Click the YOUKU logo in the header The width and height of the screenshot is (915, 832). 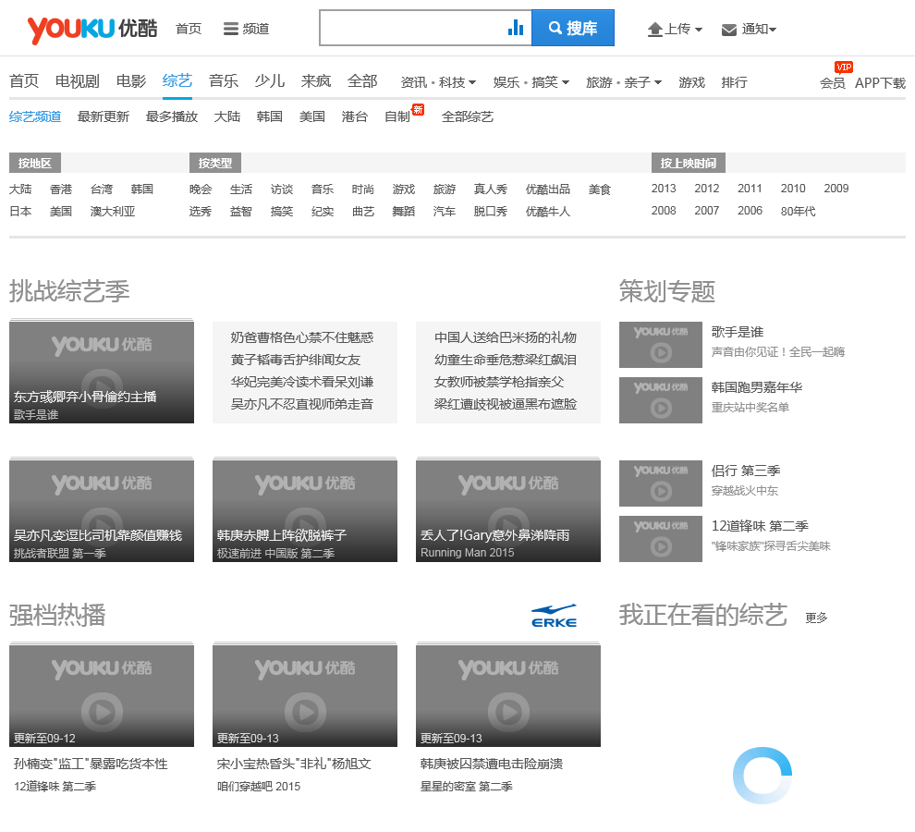pyautogui.click(x=92, y=29)
